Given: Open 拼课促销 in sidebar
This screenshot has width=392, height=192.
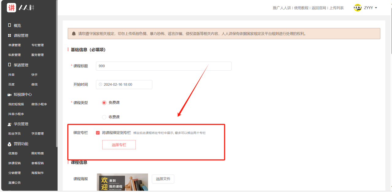Looking at the screenshot, I should pos(14,163).
